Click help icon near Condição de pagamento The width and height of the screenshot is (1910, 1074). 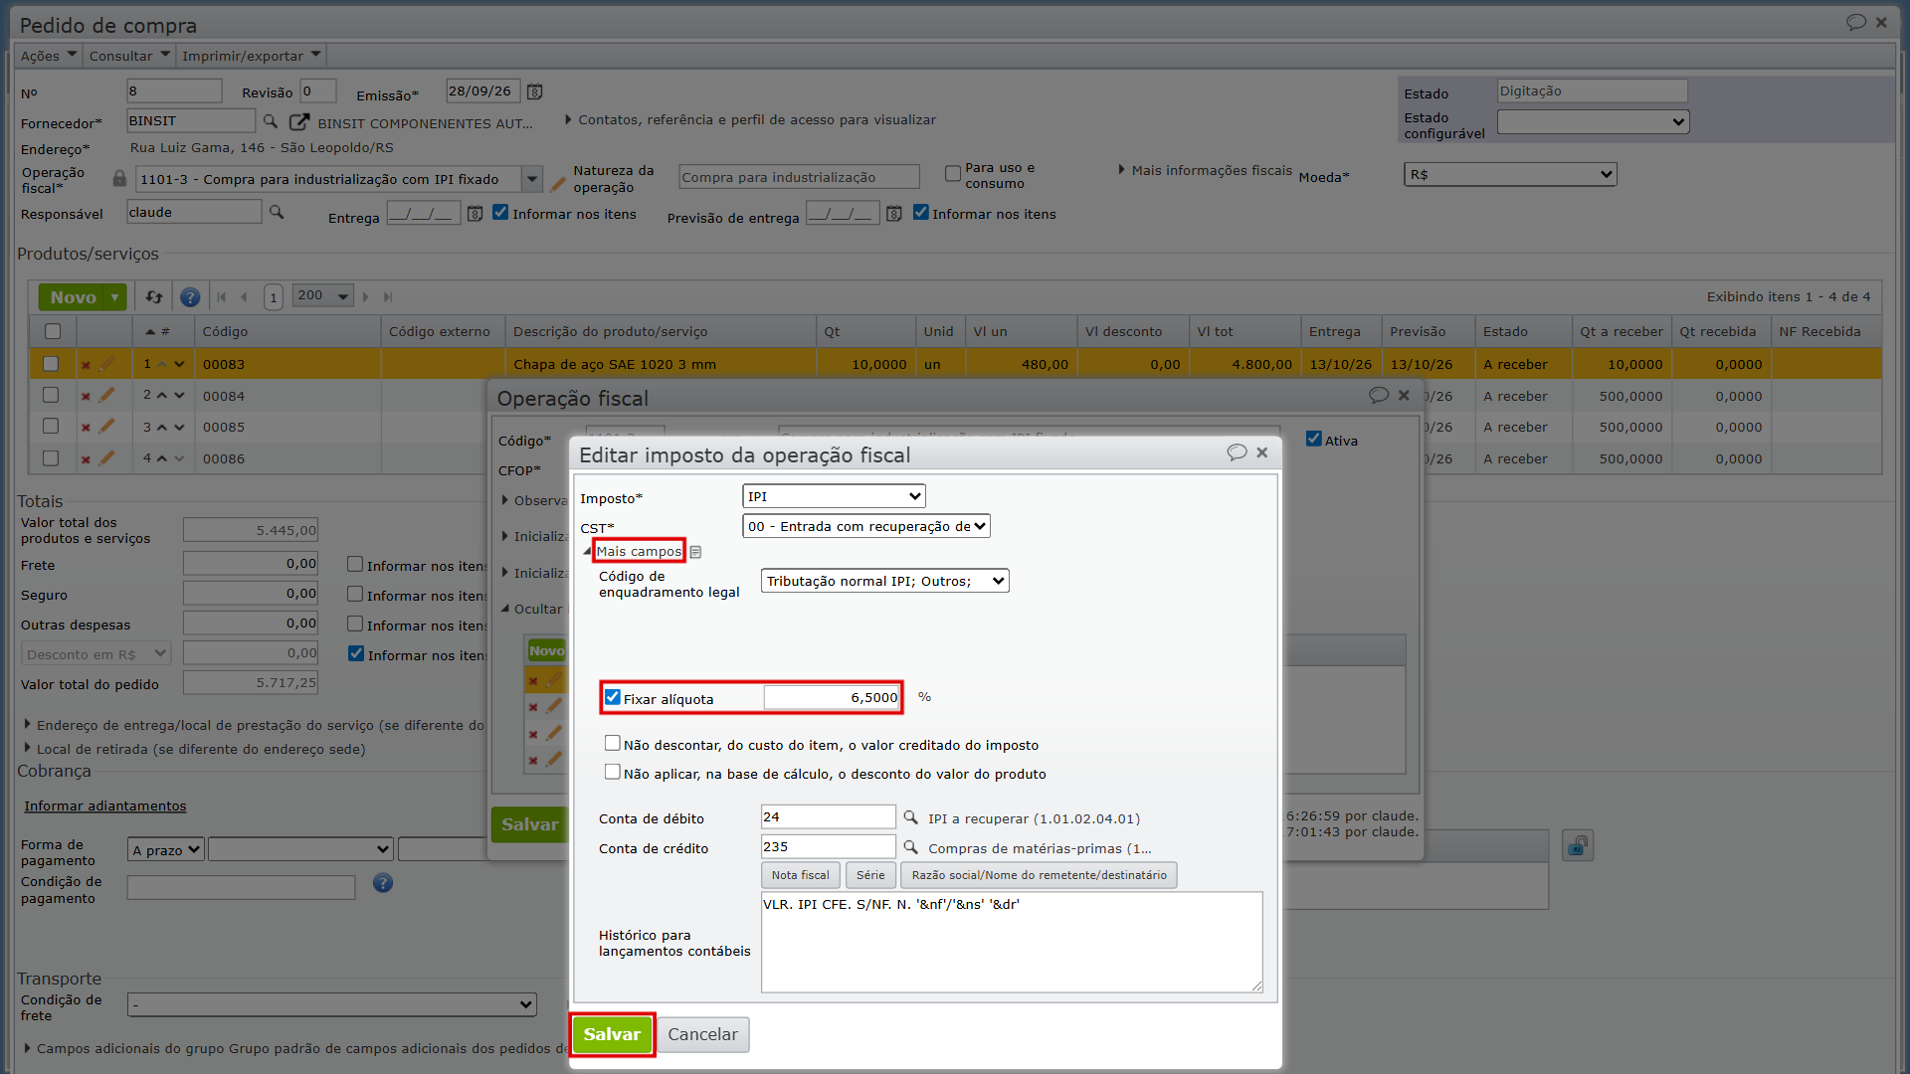383,883
